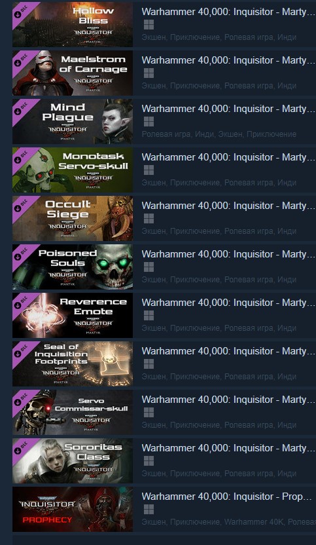Click Warhammer 40,000: Inquisitor - Prop… title
The width and height of the screenshot is (316, 545).
[x=227, y=497]
